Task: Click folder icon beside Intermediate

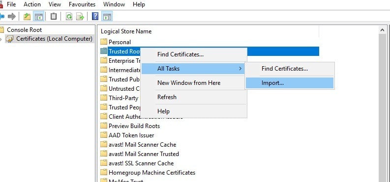Action: click(x=104, y=70)
